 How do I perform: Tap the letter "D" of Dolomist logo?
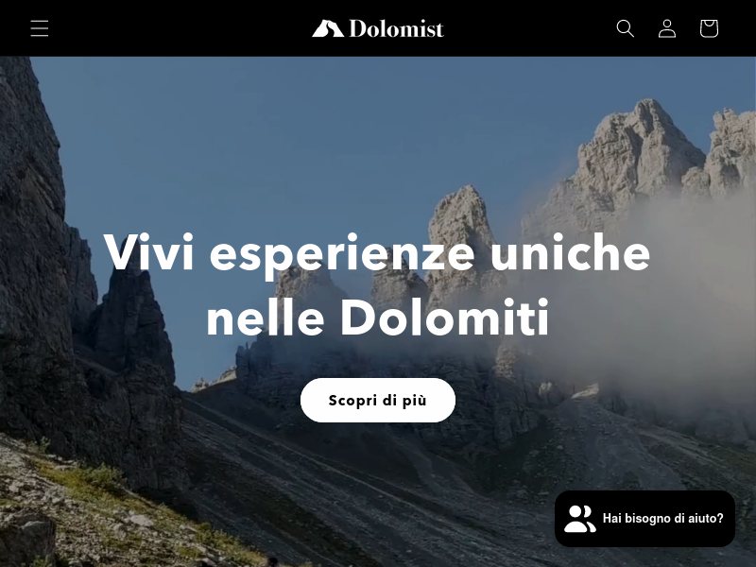(x=358, y=28)
